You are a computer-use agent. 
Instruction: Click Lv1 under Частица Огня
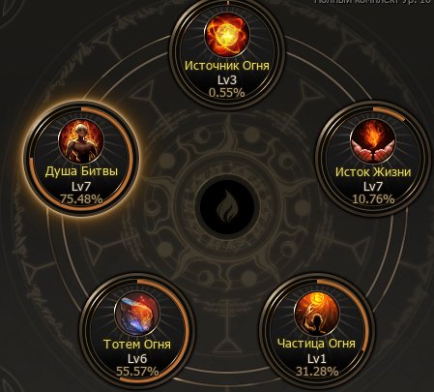[316, 358]
